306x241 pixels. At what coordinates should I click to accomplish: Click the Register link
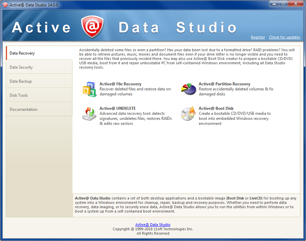[x=258, y=37]
